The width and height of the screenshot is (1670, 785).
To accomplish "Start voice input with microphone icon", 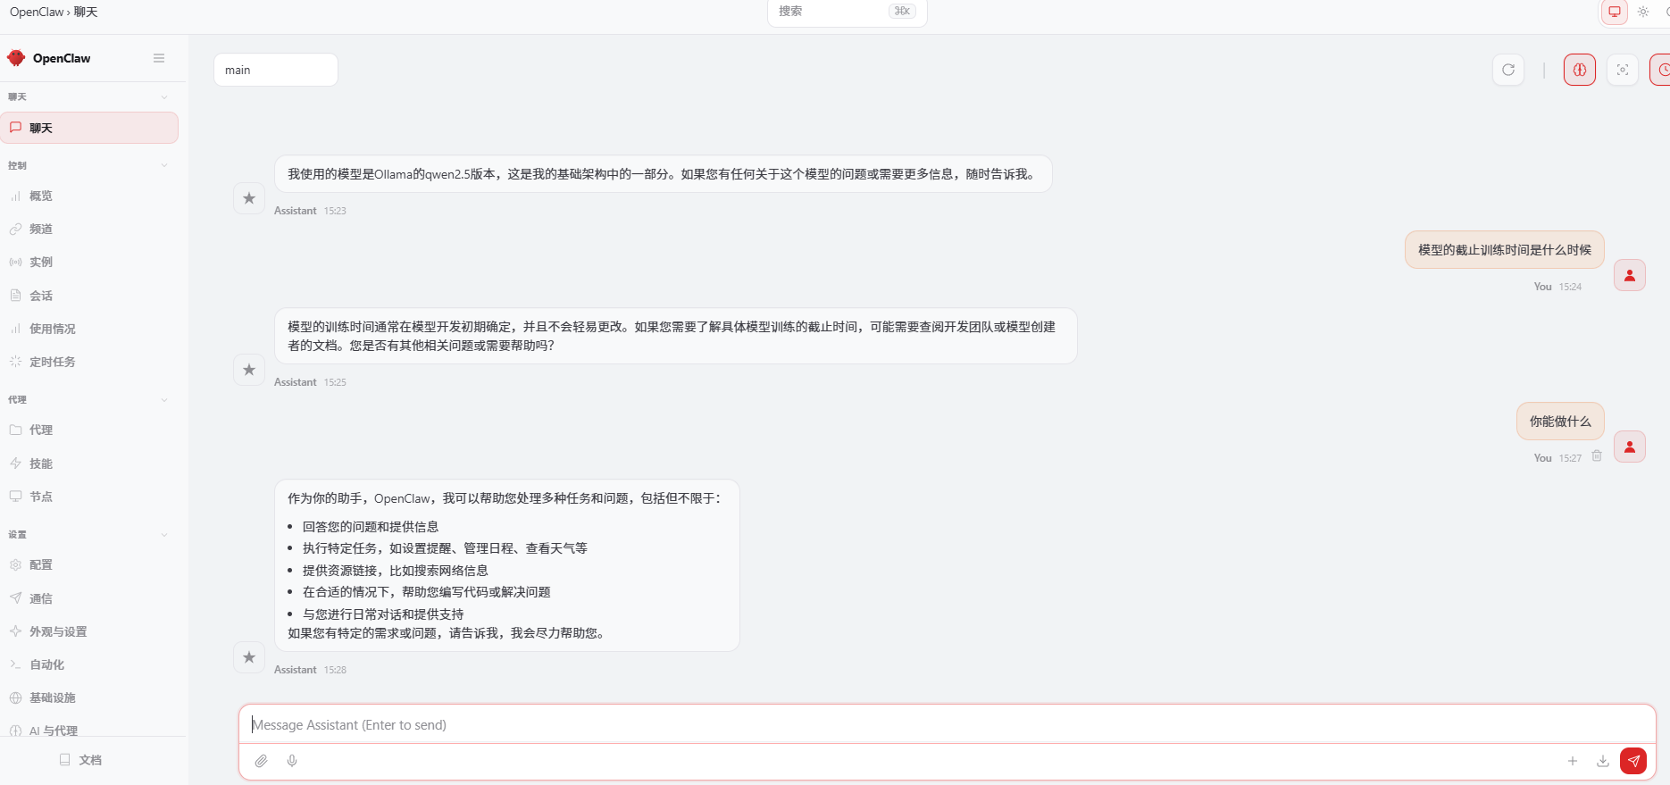I will point(292,761).
